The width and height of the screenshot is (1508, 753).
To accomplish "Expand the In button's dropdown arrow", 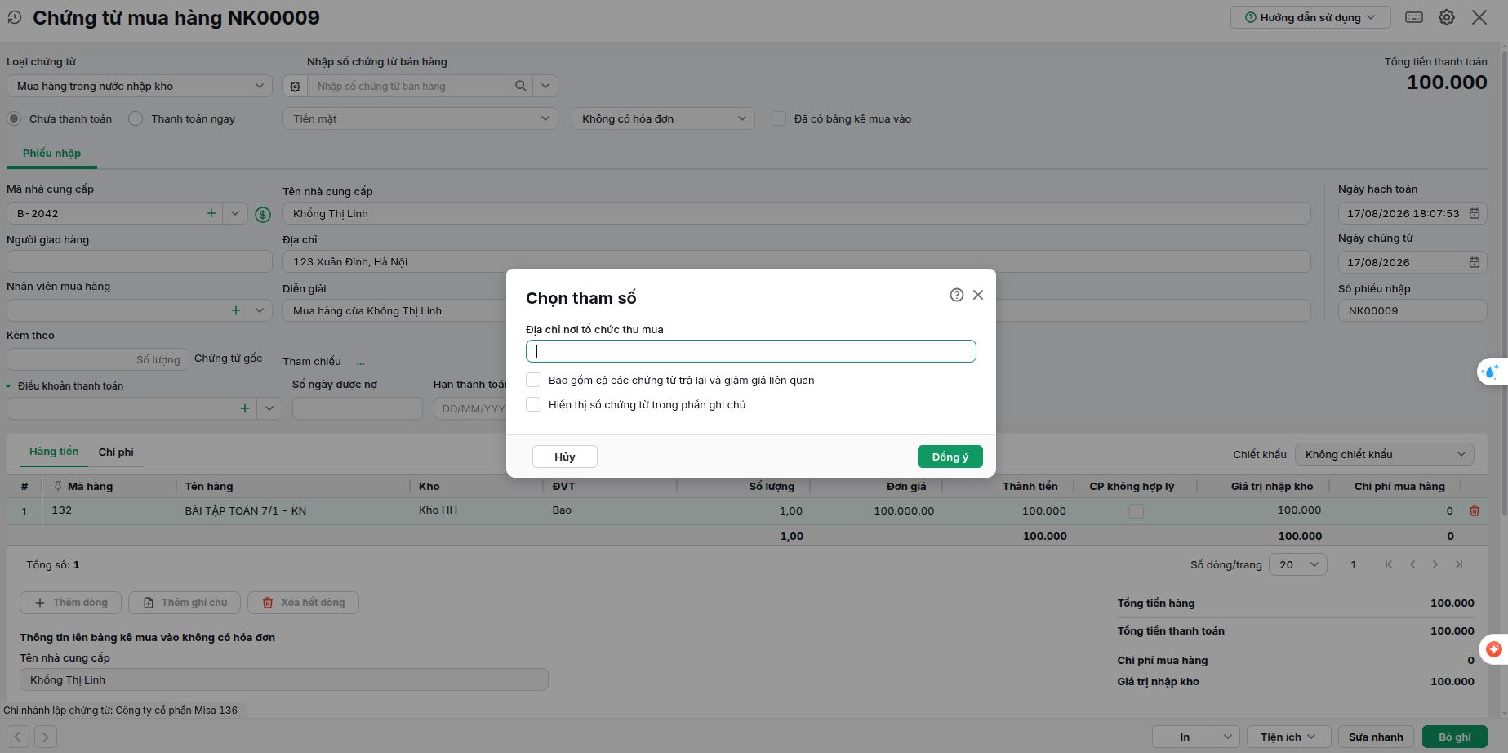I will 1228,737.
